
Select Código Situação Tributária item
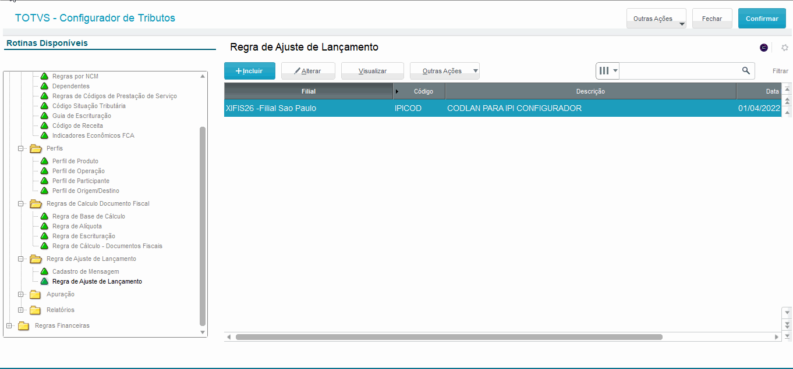(89, 106)
